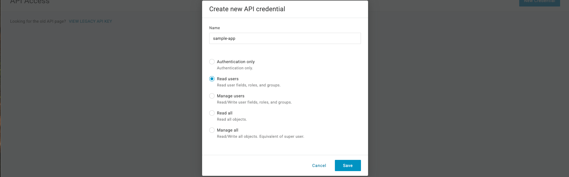Click the 'Create new API credential' dialog title
Viewport: 569px width, 177px height.
(247, 9)
